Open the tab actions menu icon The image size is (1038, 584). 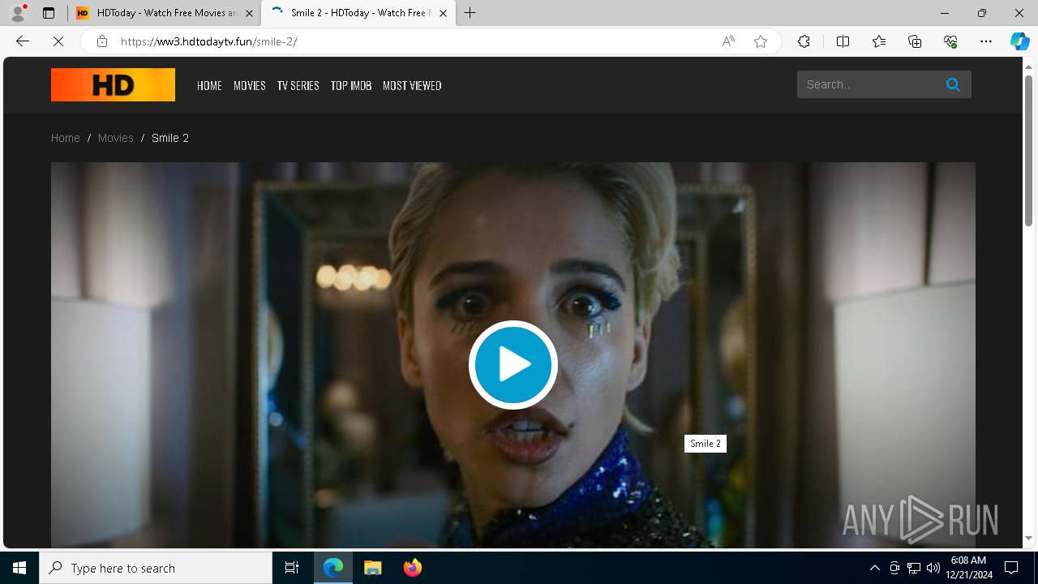tap(49, 13)
